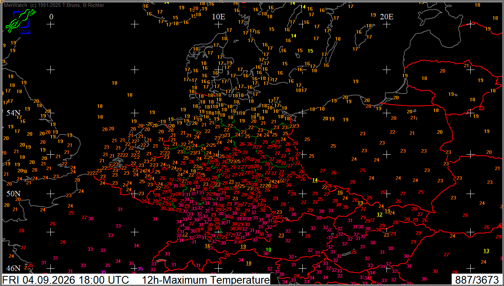Click the yellow 15 value over Sweden
The height and width of the screenshot is (286, 504).
click(310, 51)
